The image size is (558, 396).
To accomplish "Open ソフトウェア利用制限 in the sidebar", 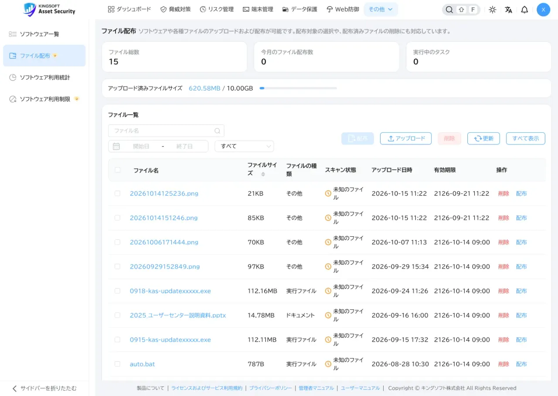I will (x=44, y=99).
